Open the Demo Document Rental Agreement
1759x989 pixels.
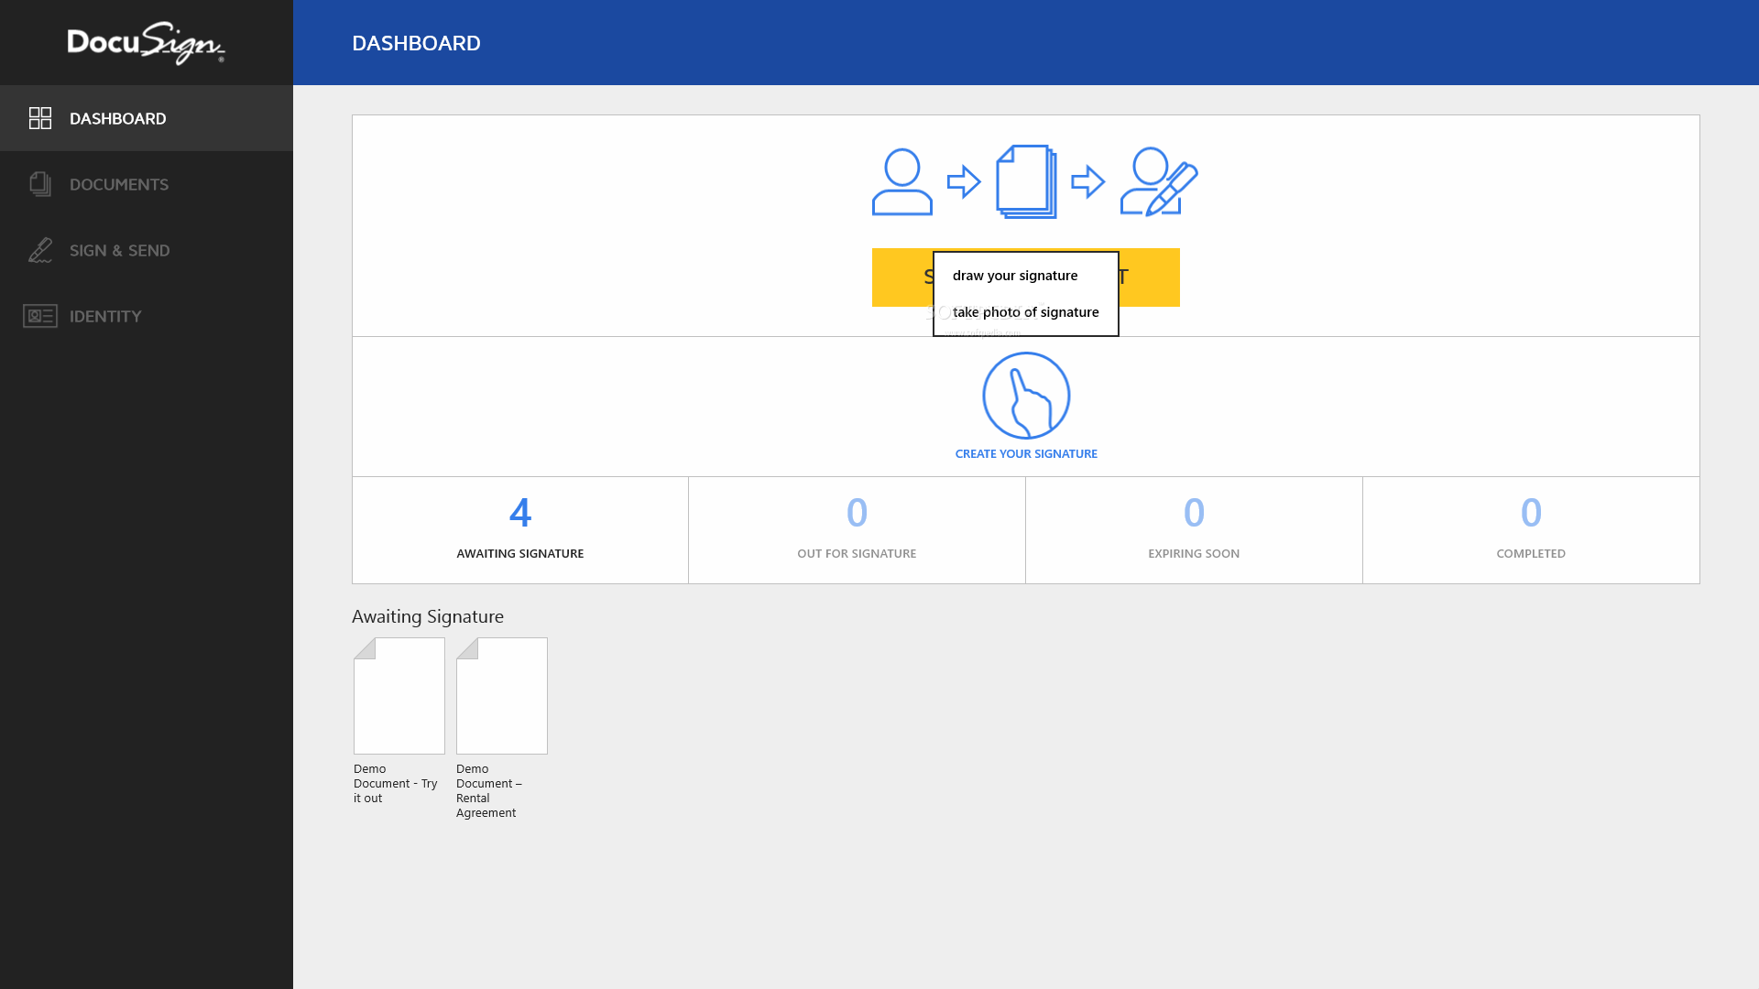(501, 696)
